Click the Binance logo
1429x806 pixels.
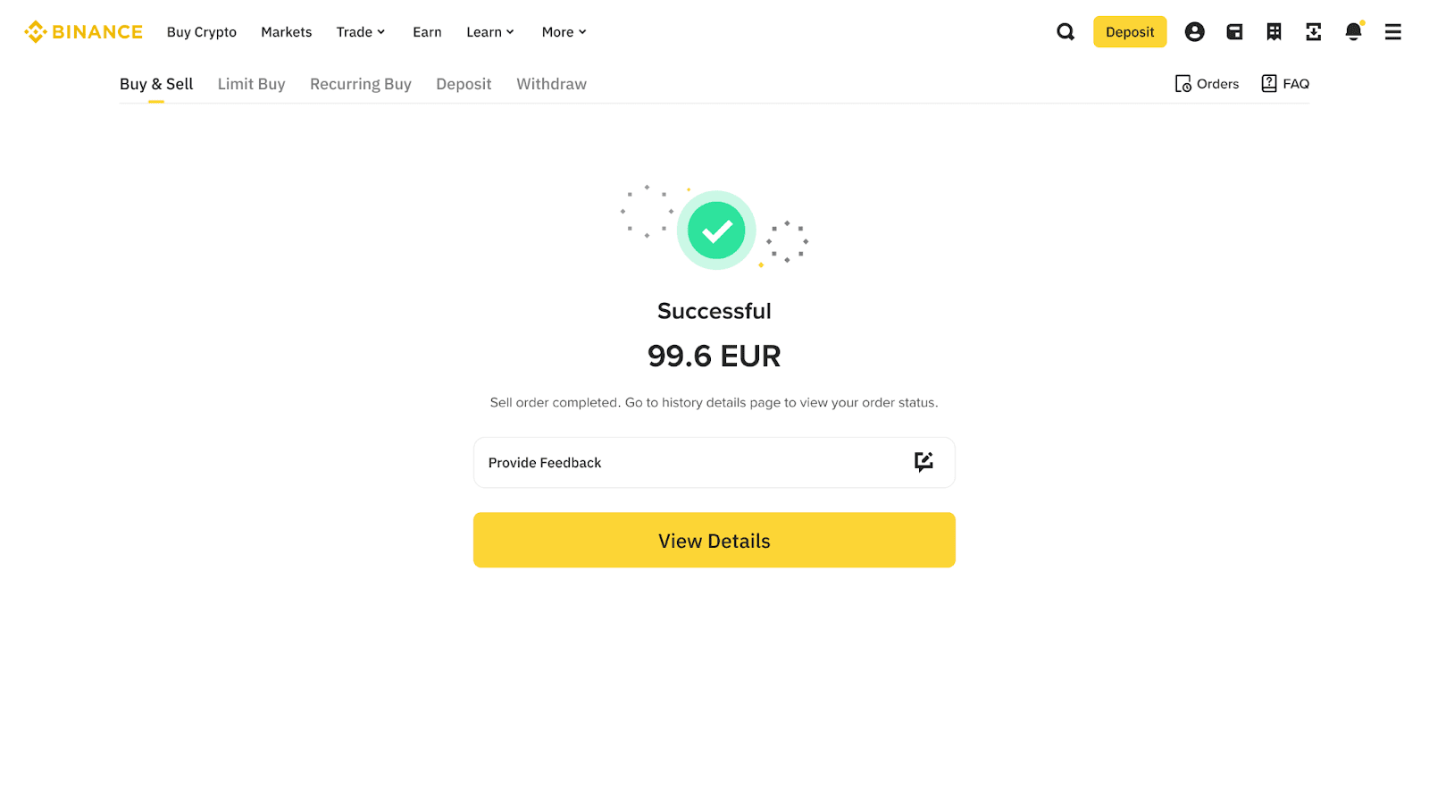click(83, 32)
